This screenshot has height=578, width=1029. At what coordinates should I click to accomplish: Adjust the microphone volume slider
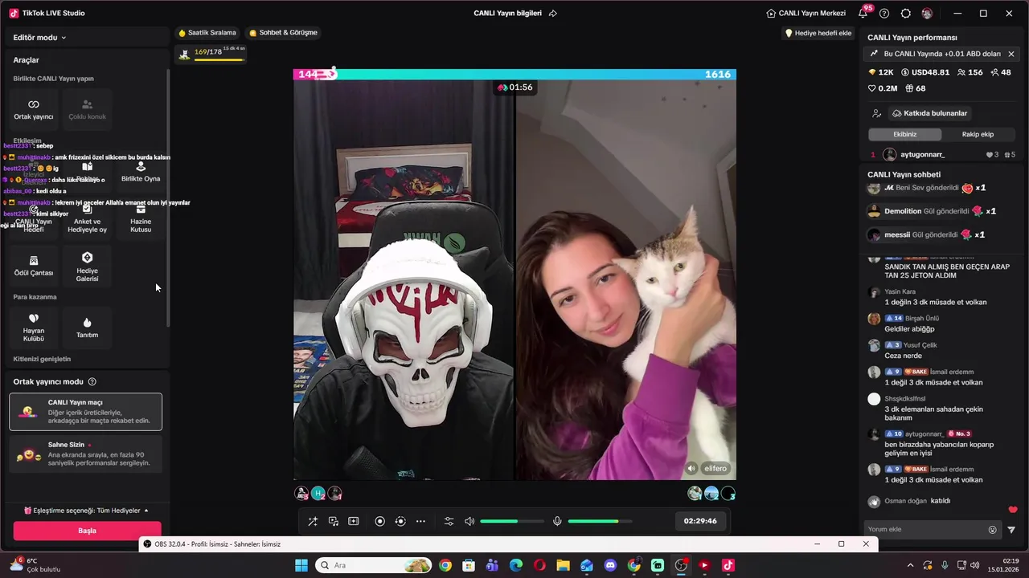(600, 522)
